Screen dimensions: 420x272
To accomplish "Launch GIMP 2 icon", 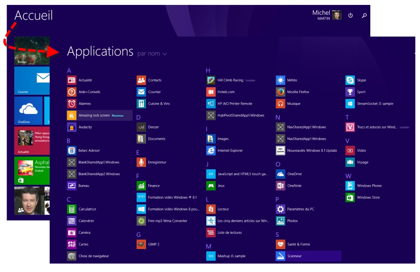I will click(141, 245).
